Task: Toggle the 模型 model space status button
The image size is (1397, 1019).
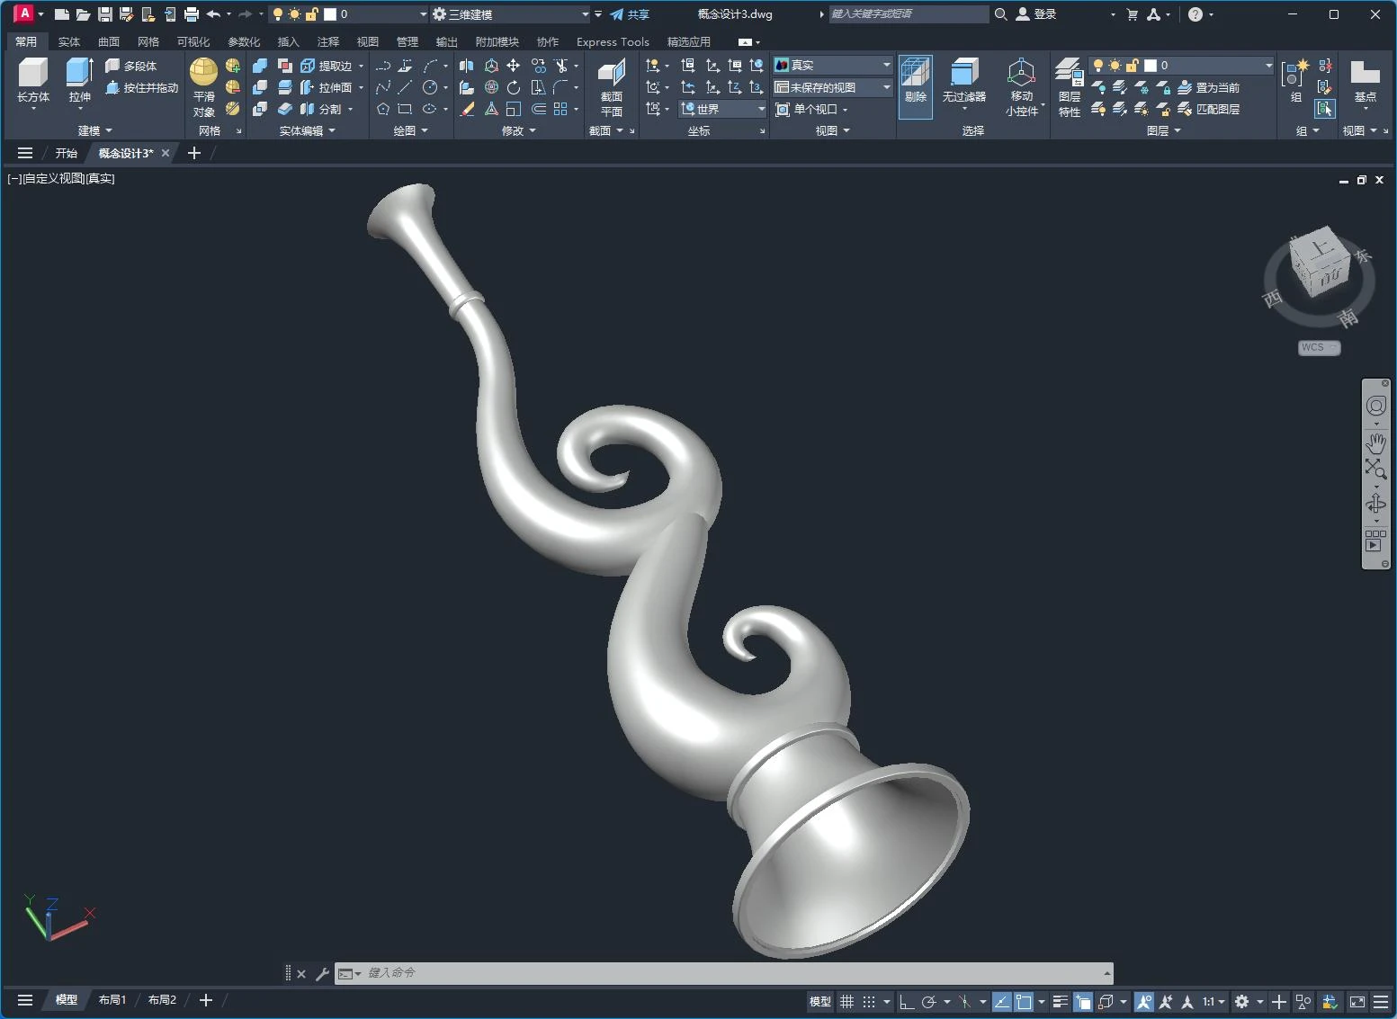Action: pyautogui.click(x=819, y=1001)
